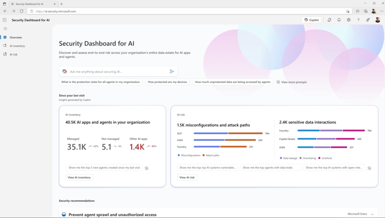Screen dimensions: 385x218
Task: Refresh the browser page
Action: pos(21,11)
